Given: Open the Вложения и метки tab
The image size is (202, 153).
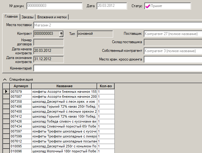Looking at the screenshot, I should 52,17.
